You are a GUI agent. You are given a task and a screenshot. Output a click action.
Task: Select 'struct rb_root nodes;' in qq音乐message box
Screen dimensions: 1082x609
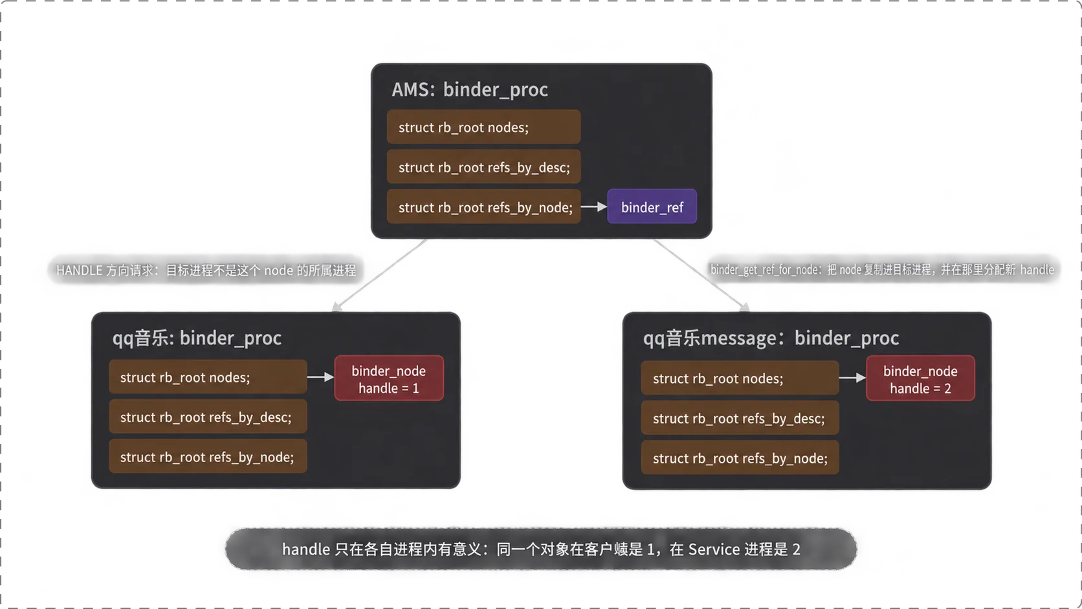(740, 379)
